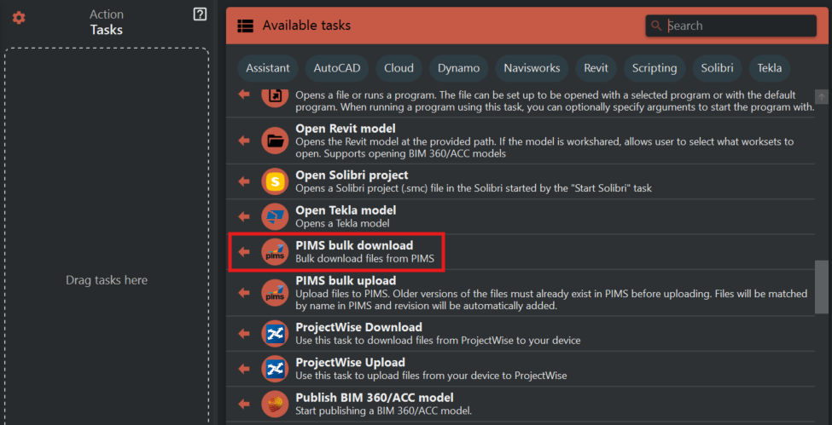Select the PIMS bulk upload title
Image resolution: width=832 pixels, height=425 pixels.
tap(346, 280)
